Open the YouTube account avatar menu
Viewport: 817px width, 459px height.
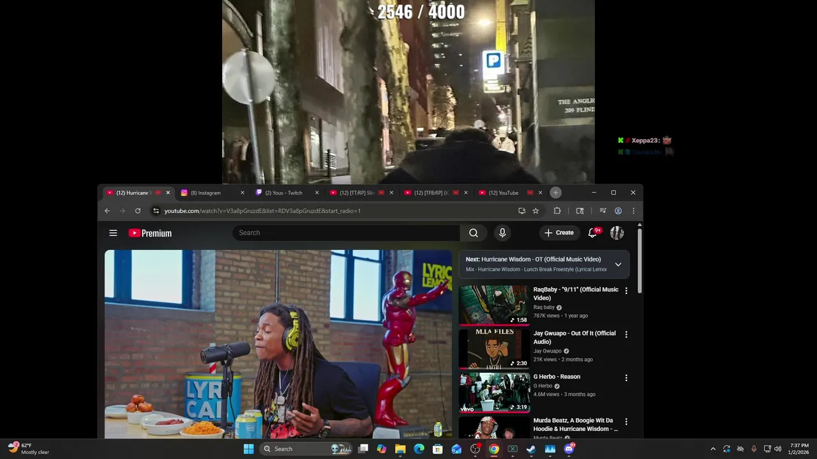pos(617,233)
